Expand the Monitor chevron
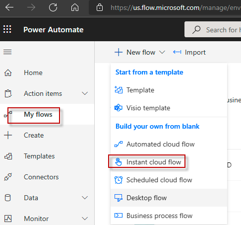 pos(85,219)
